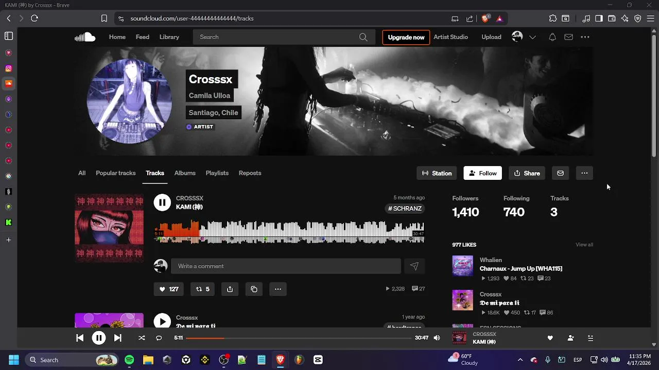Play the De mi para ti track

[x=162, y=322]
